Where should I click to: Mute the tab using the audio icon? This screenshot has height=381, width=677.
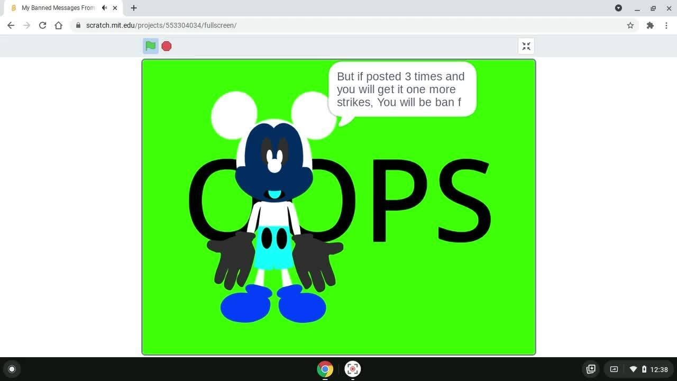(104, 8)
